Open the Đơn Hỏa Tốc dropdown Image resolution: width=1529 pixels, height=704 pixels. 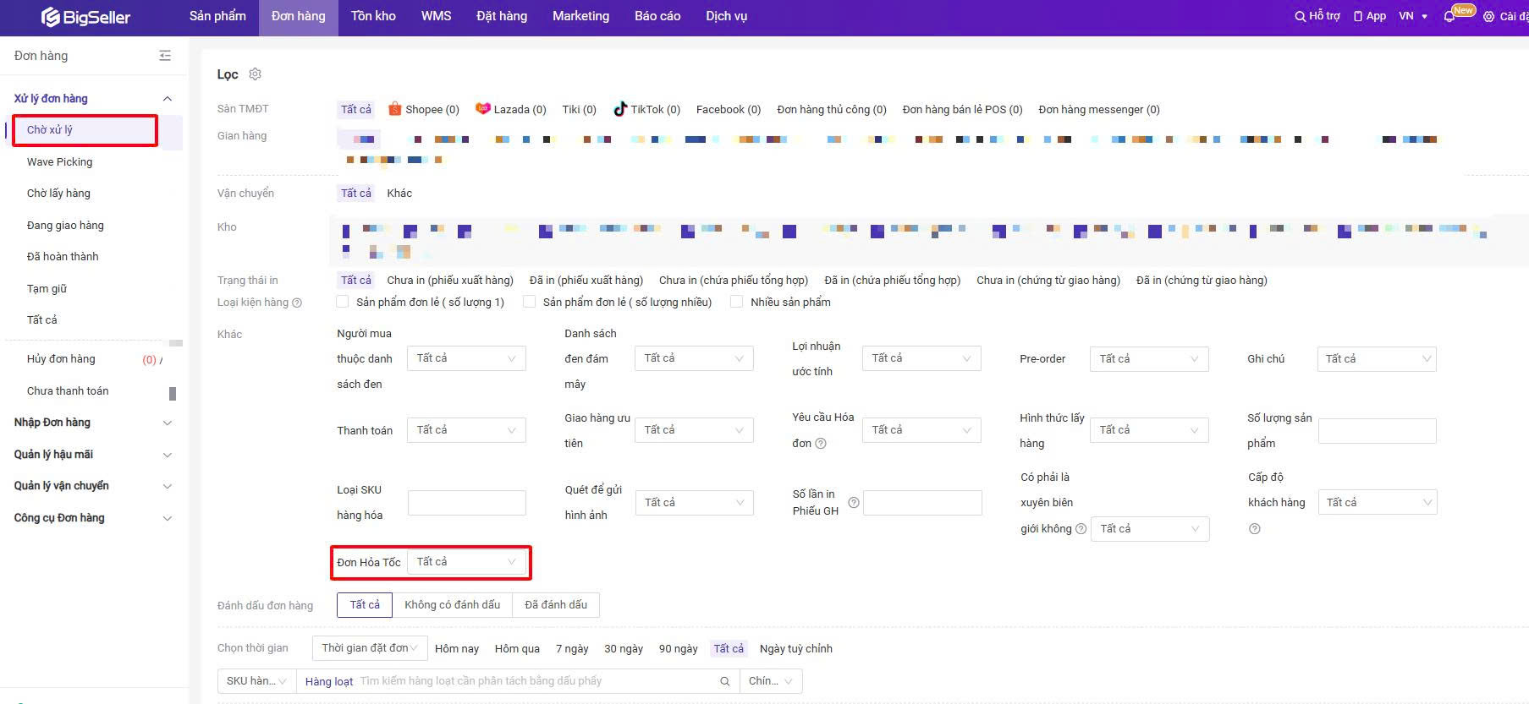click(466, 562)
